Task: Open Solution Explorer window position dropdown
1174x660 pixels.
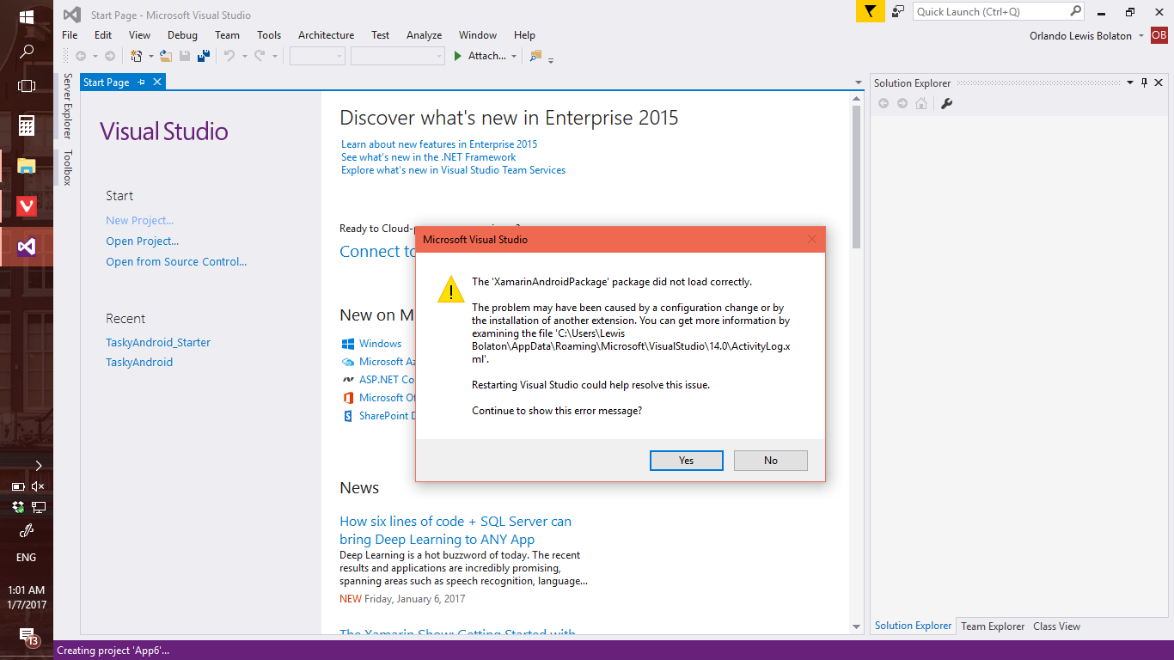Action: pos(1130,82)
